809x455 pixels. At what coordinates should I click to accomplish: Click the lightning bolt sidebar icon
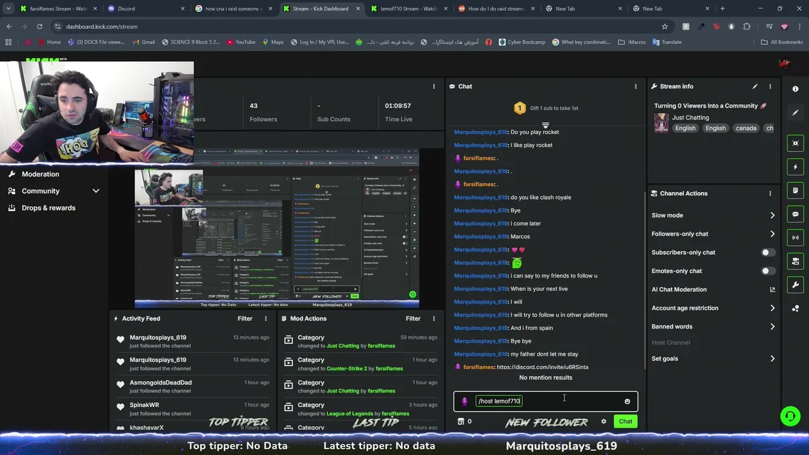(796, 167)
